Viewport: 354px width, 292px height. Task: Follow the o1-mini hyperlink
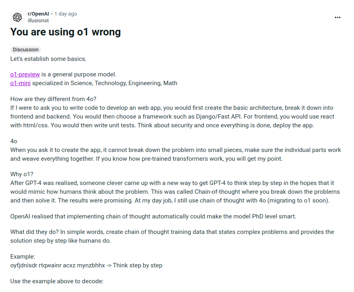(x=20, y=83)
